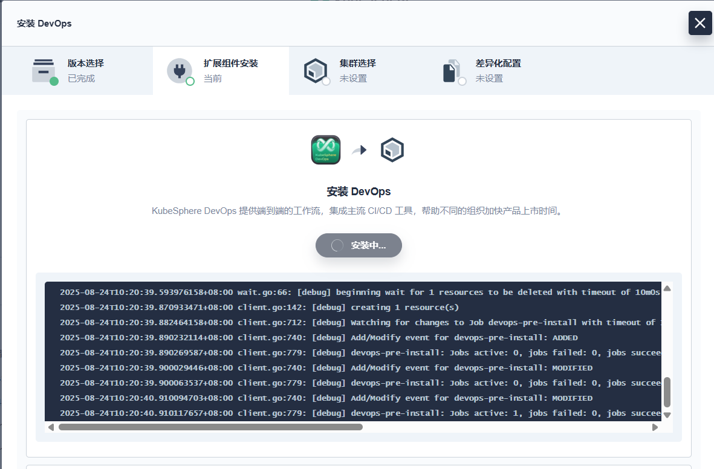Click the log scroll up arrow
This screenshot has height=469, width=714.
[x=667, y=288]
